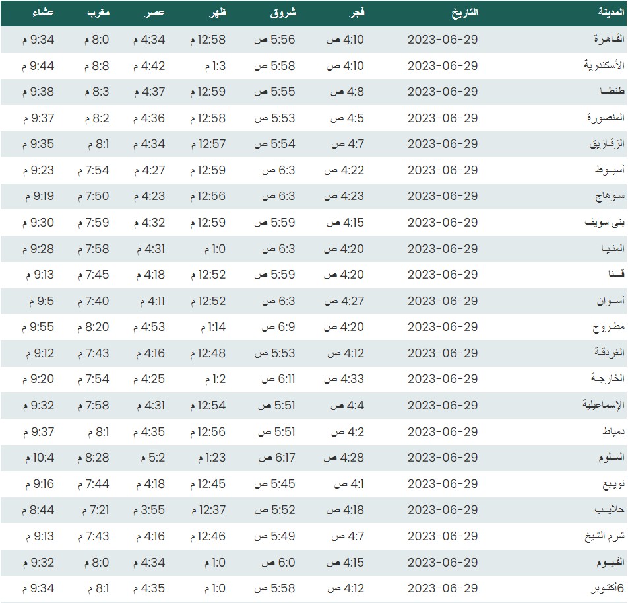The image size is (628, 603).
Task: Open the شرم الشيخ city entry
Action: point(604,536)
